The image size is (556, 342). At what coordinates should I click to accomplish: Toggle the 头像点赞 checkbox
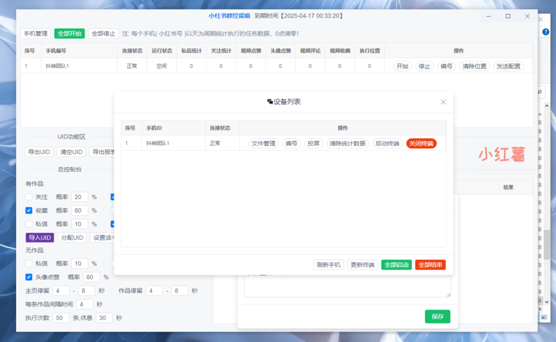28,277
